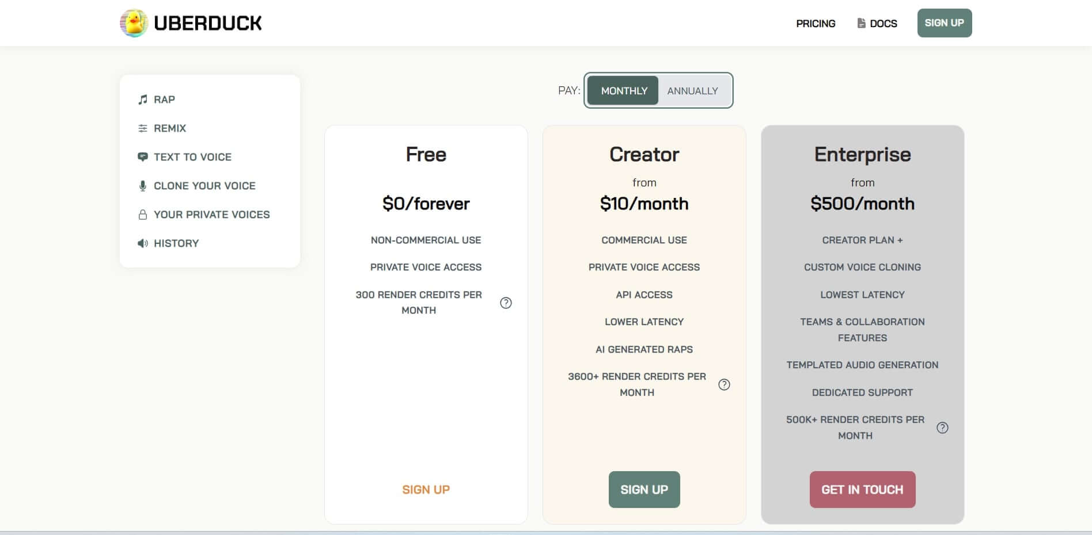Viewport: 1092px width, 535px height.
Task: Click the Uberduck duck logo icon
Action: pyautogui.click(x=134, y=23)
